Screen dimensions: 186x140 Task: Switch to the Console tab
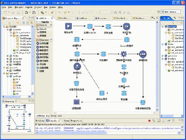(x=53, y=121)
